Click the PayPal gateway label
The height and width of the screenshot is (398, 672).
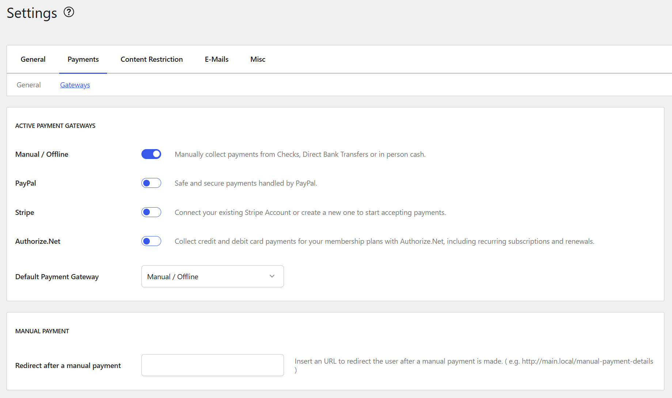coord(26,183)
